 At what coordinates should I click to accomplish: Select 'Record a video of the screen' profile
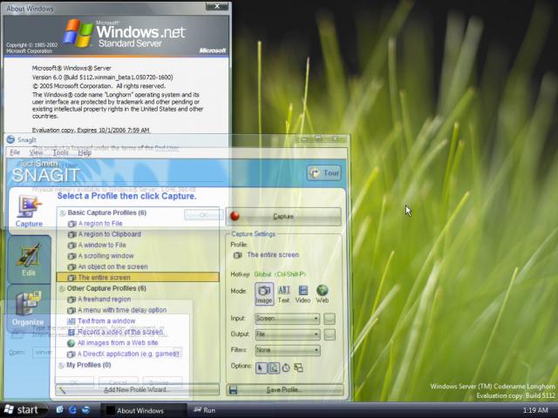pos(120,332)
